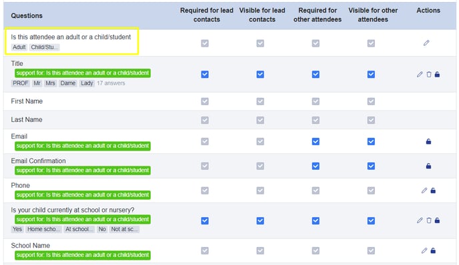The image size is (459, 265).
Task: Select the Child/Stu... answer chip
Action: pyautogui.click(x=45, y=47)
